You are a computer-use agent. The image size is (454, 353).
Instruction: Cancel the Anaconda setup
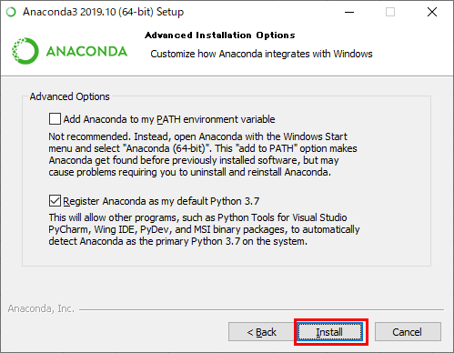click(x=408, y=332)
